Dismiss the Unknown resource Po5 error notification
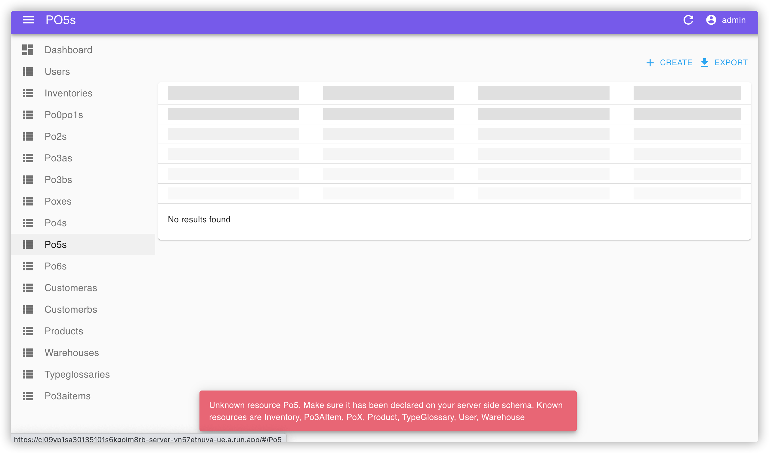The width and height of the screenshot is (769, 453). pos(388,411)
